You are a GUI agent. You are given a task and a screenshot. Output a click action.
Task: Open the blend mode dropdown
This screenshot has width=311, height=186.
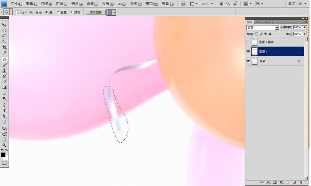pos(277,28)
